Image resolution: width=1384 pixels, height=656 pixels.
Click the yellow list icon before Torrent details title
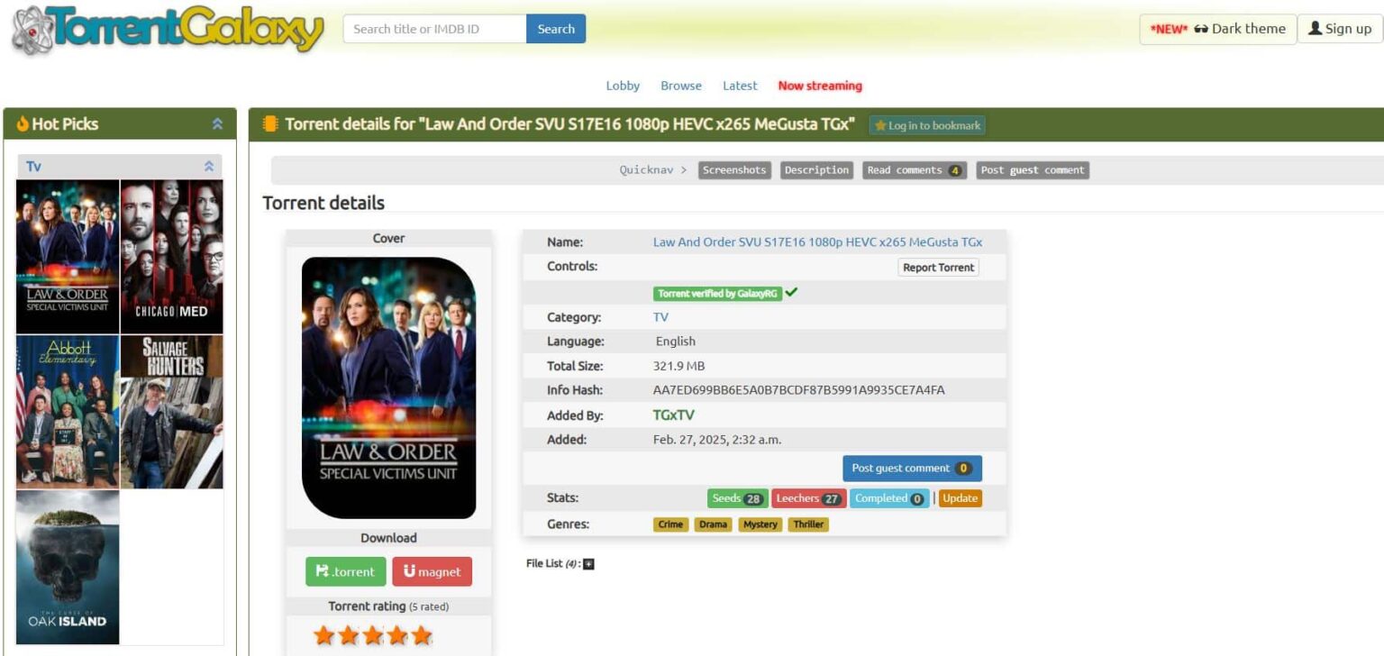click(x=269, y=124)
